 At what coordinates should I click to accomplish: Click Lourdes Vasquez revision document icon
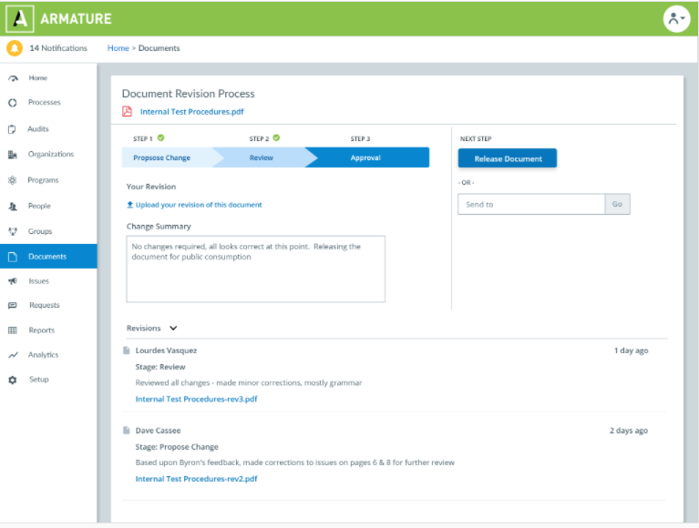[126, 350]
